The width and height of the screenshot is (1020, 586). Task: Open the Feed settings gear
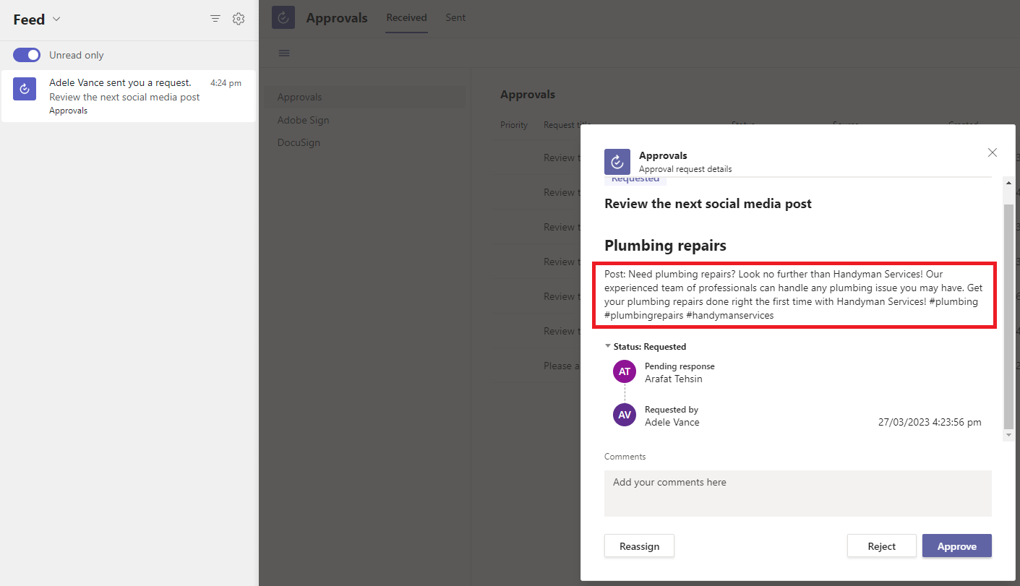coord(239,19)
